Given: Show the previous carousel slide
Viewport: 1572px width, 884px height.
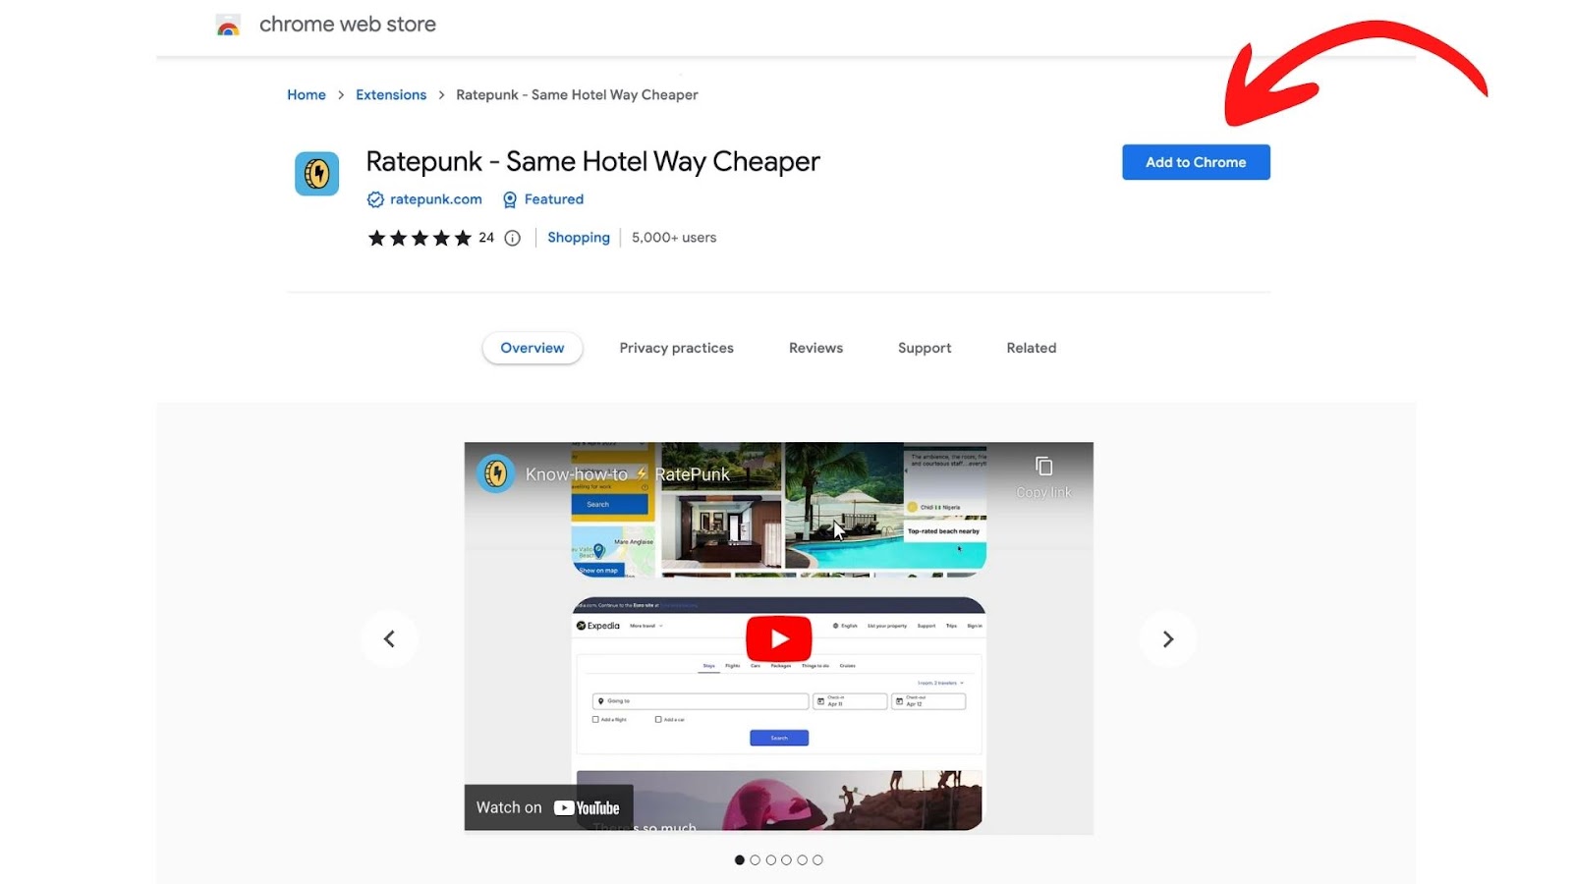Looking at the screenshot, I should pyautogui.click(x=389, y=639).
